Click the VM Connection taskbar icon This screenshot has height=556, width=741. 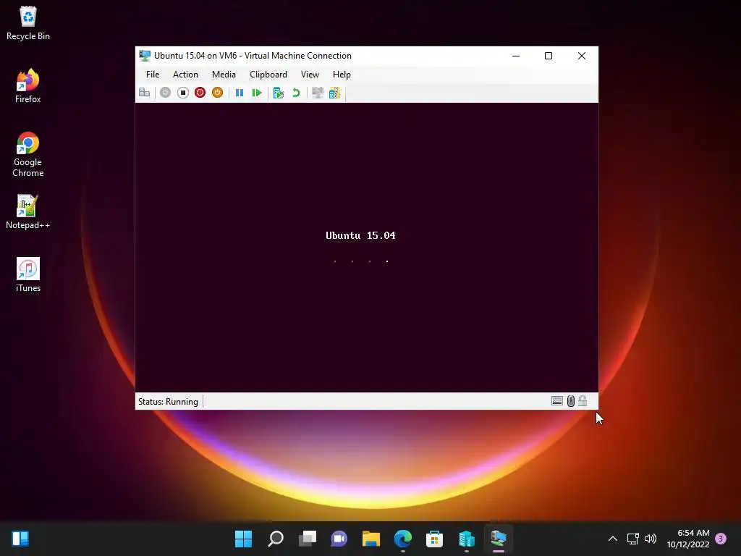tap(499, 539)
